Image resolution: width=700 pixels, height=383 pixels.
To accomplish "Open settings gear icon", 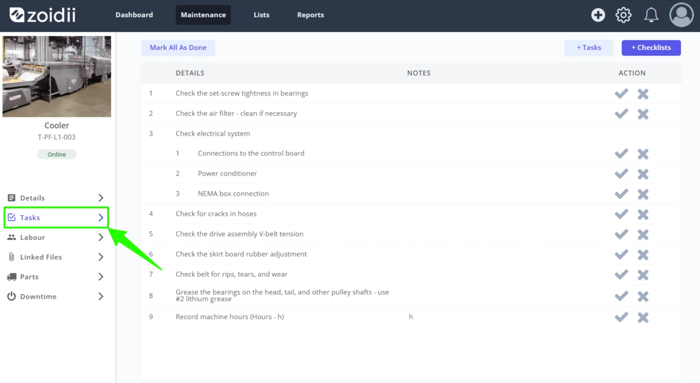I will coord(623,15).
